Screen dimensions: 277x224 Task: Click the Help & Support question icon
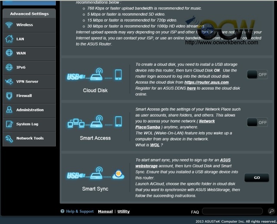(x=62, y=211)
